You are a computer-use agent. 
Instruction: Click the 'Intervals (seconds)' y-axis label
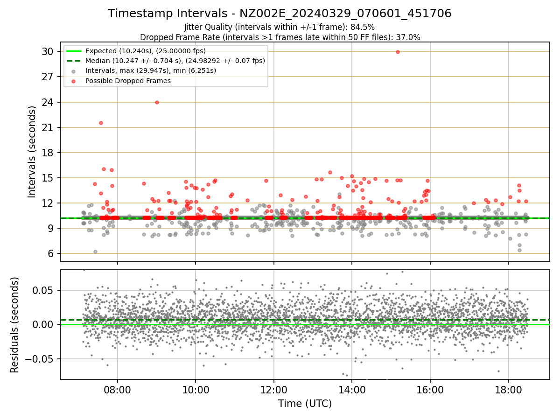click(x=32, y=152)
